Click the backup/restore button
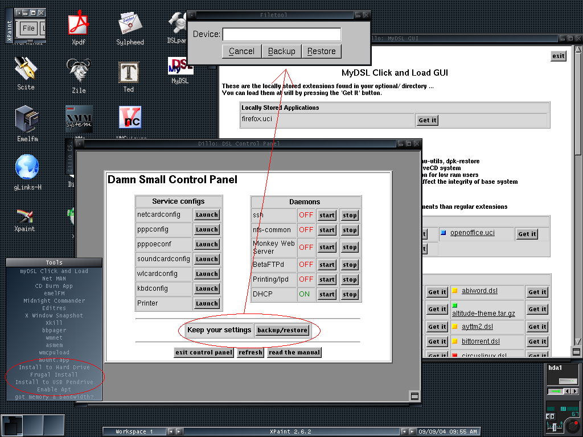583x437 pixels. coord(282,330)
